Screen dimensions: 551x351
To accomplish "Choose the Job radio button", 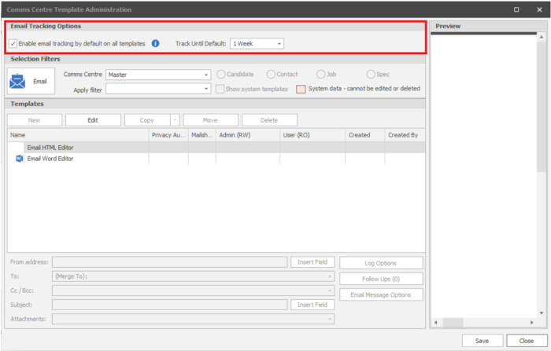I will coord(320,75).
